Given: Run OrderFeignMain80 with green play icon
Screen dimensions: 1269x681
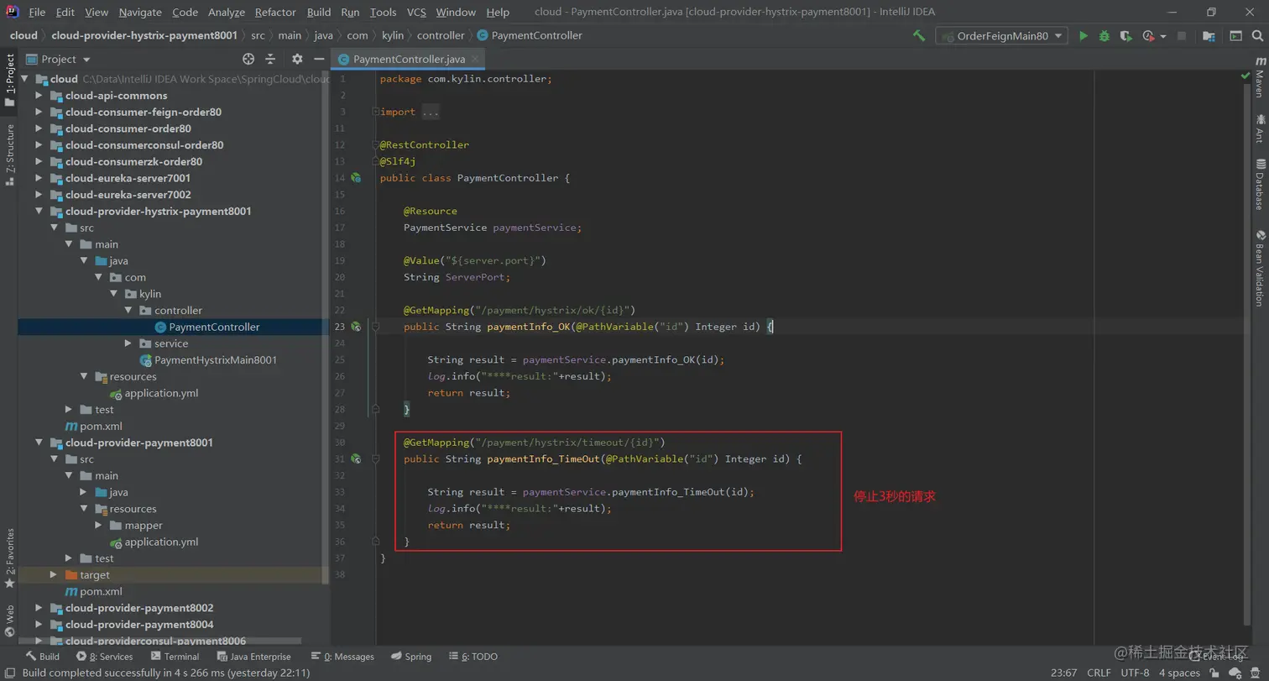Looking at the screenshot, I should coord(1084,36).
